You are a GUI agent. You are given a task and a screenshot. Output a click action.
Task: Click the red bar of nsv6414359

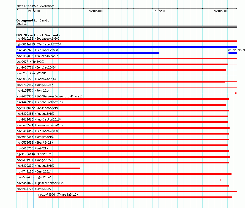pos(122,134)
